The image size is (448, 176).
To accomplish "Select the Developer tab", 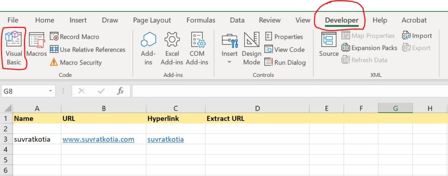I will 341,20.
